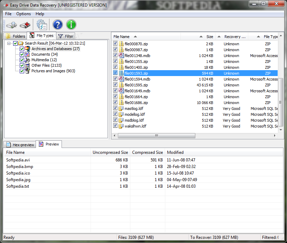
Task: Open the Options menu
Action: [x=24, y=14]
